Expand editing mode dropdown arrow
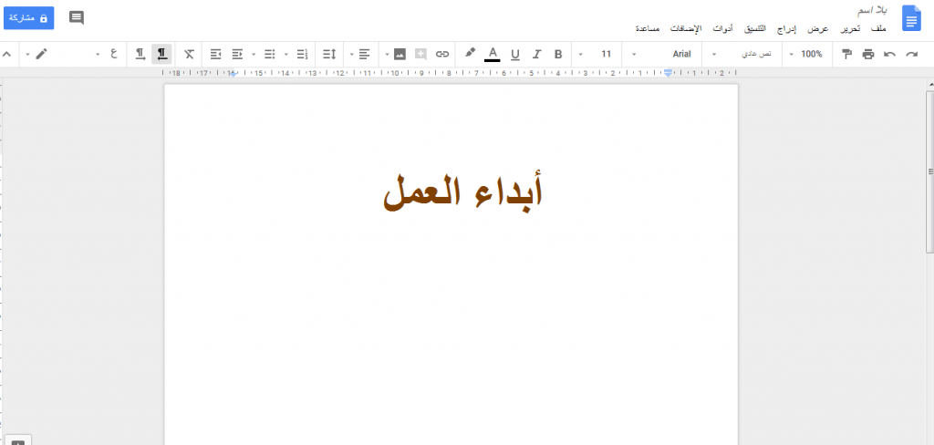The height and width of the screenshot is (445, 934). pos(27,55)
